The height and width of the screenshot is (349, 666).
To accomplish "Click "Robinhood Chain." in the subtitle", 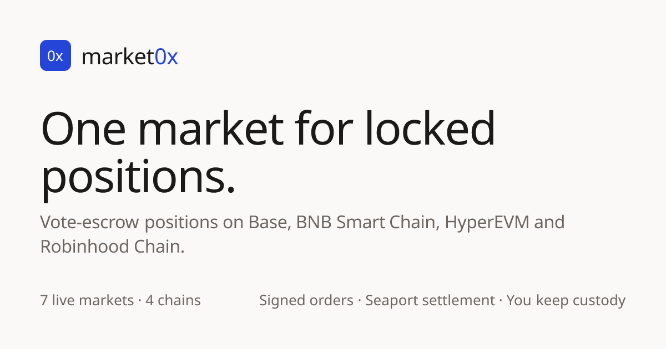I will point(112,247).
